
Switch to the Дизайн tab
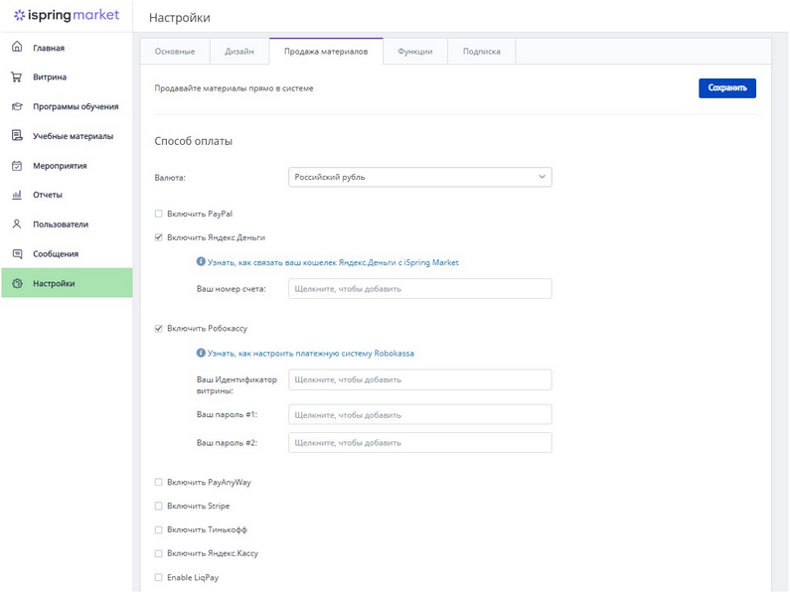coord(238,52)
